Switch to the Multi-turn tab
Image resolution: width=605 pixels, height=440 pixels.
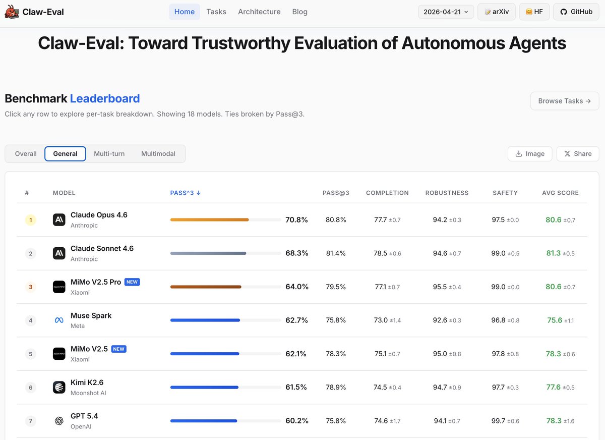coord(109,154)
